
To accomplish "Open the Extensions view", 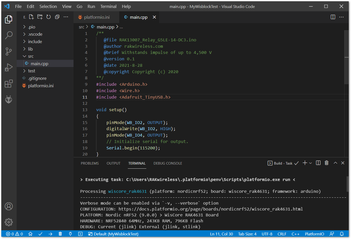I will 9,83.
